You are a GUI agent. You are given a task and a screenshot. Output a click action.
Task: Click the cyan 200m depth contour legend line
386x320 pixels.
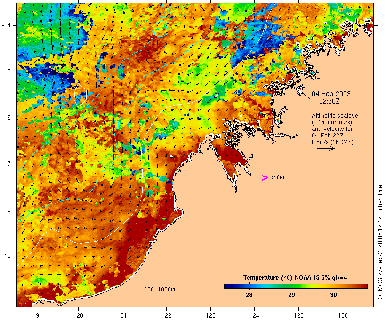pyautogui.click(x=152, y=294)
